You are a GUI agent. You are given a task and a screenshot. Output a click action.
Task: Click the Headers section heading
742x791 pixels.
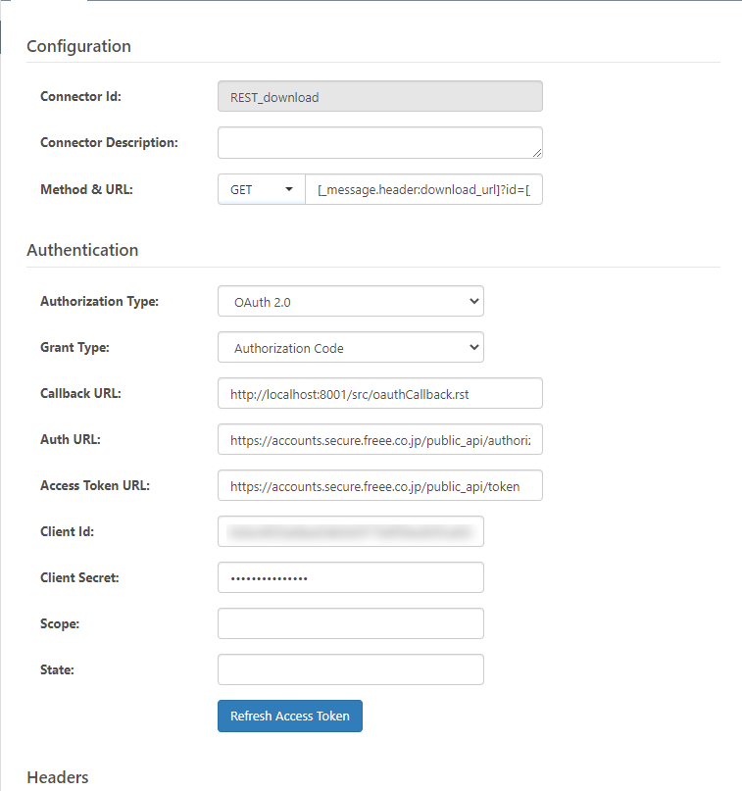pos(57,777)
